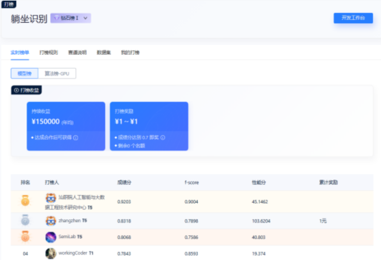Open the 钻石榜 I rank dropdown
The image size is (381, 260).
[71, 18]
